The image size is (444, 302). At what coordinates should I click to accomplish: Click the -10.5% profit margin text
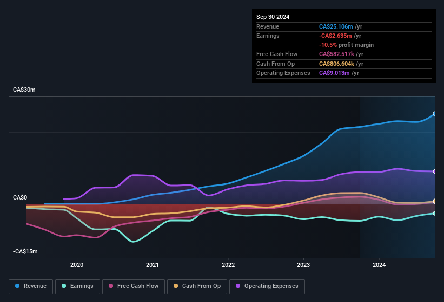(x=346, y=45)
